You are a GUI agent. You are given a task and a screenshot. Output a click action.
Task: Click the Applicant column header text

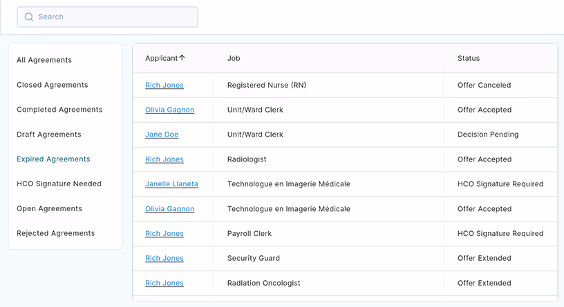(162, 58)
